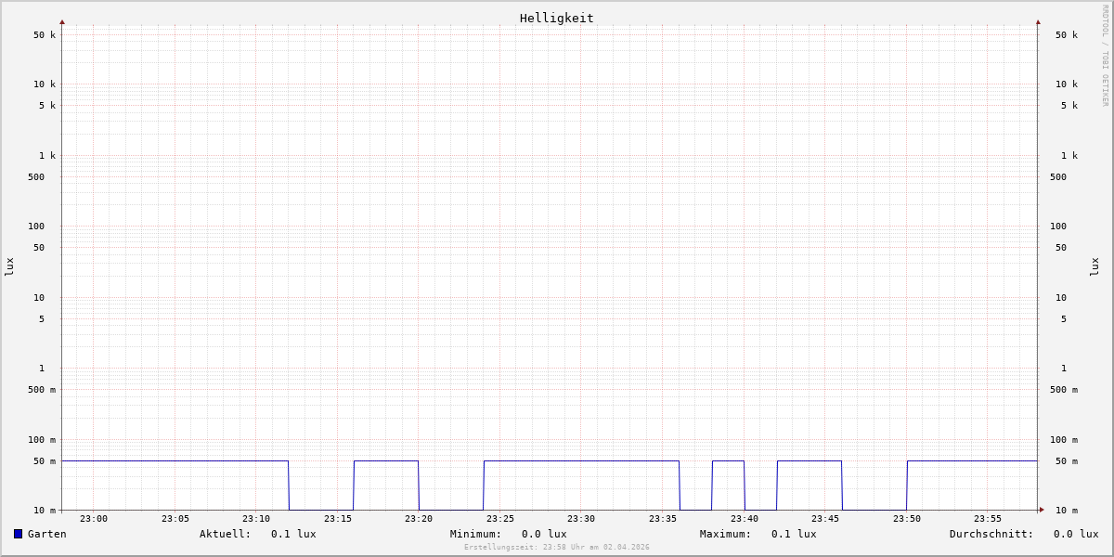Click the Erstellungszeit timestamp footer text

point(557,548)
